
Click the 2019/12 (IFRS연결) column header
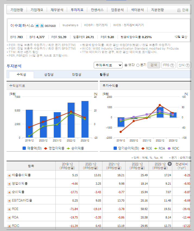pyautogui.click(x=67, y=166)
